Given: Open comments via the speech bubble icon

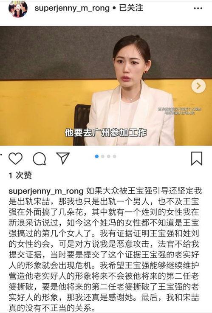Looking at the screenshot, I should pos(40,159).
